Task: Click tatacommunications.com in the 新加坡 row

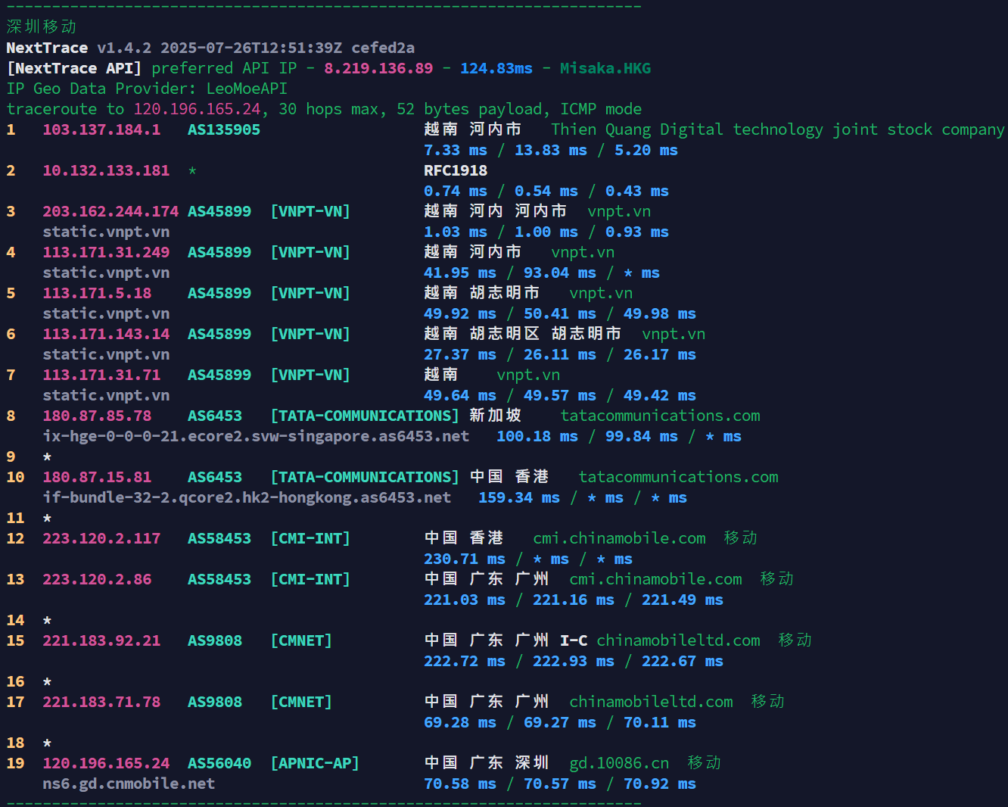Action: tap(660, 416)
